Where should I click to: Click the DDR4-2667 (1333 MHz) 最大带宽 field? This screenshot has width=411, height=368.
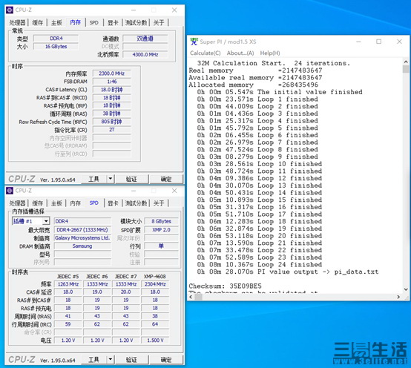pyautogui.click(x=82, y=229)
